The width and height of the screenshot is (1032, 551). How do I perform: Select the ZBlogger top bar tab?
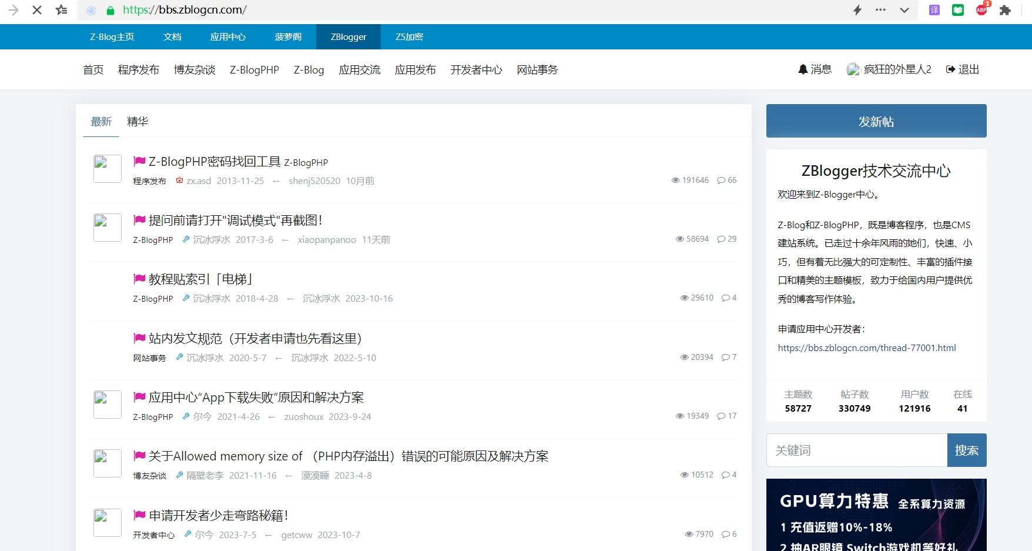(x=349, y=37)
